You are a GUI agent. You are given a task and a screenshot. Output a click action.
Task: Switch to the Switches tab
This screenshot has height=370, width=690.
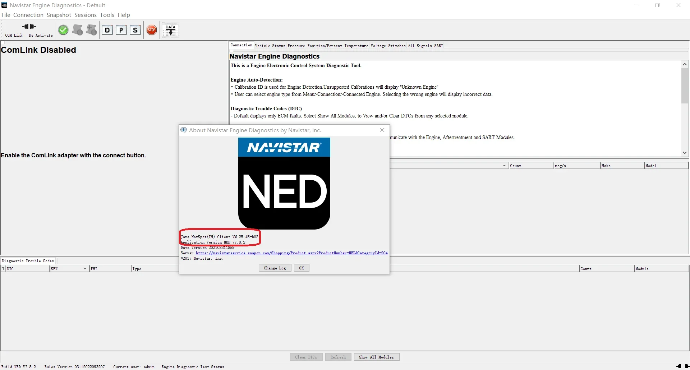coord(397,46)
